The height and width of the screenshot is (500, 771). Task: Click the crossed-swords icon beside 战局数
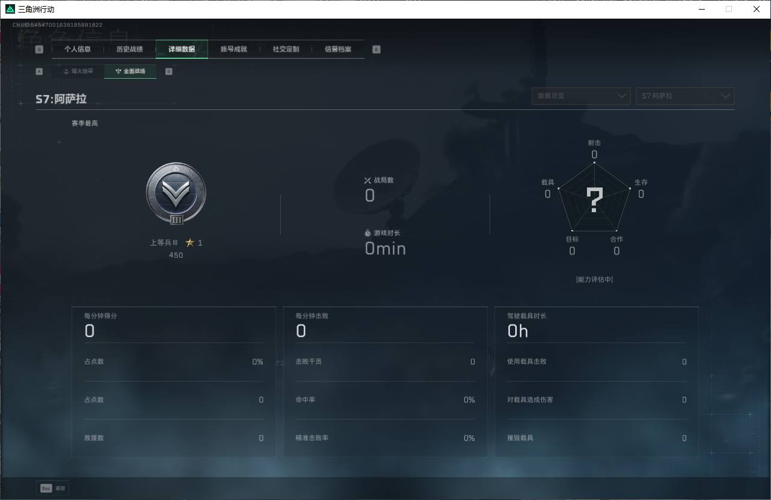(x=367, y=180)
